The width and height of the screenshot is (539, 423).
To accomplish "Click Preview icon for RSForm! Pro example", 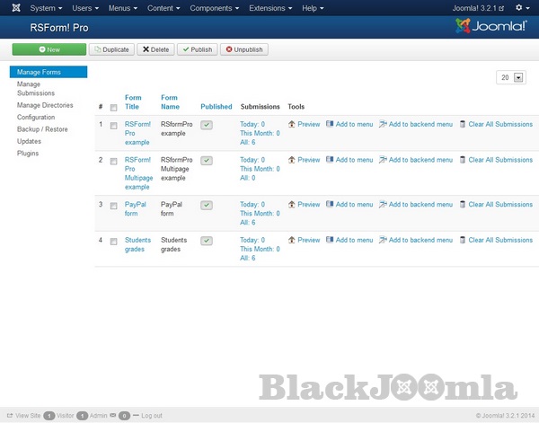I will click(x=292, y=124).
